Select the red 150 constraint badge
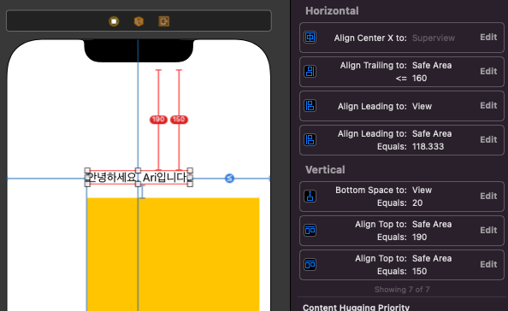The width and height of the screenshot is (508, 311). click(x=179, y=120)
